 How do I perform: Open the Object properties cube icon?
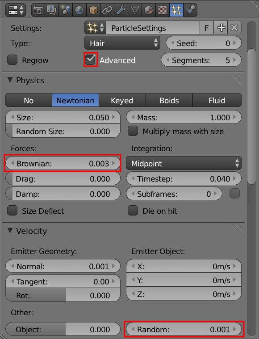pyautogui.click(x=93, y=10)
